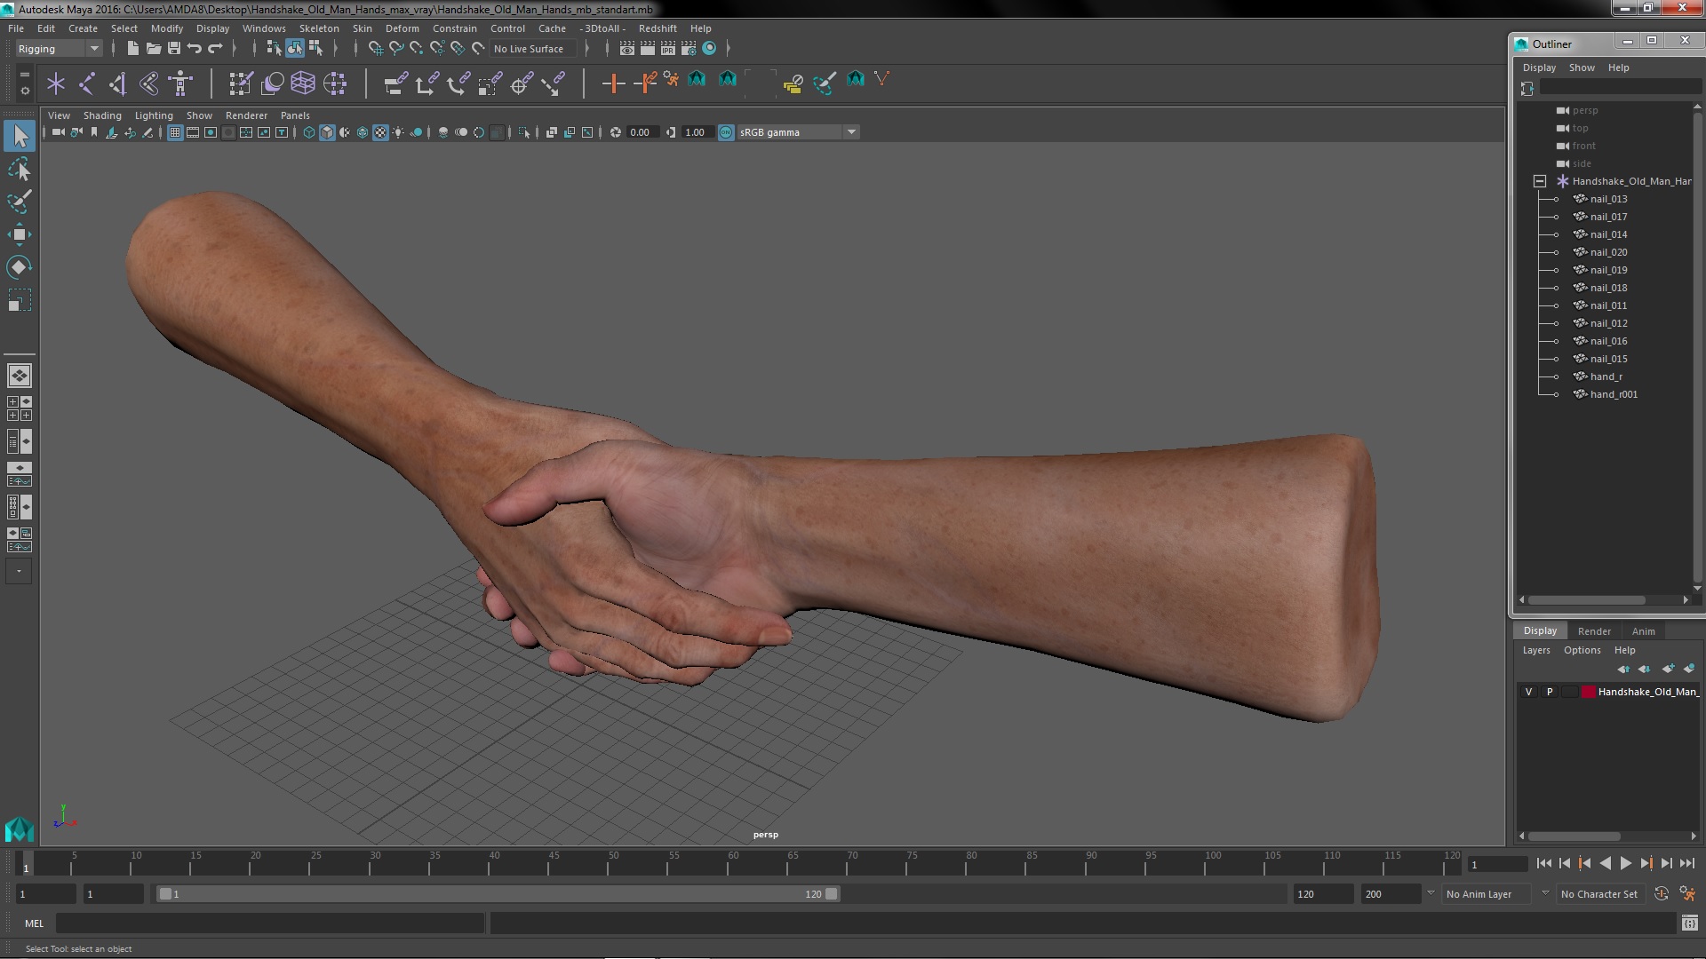Activate the Move tool in toolbox

pos(20,234)
